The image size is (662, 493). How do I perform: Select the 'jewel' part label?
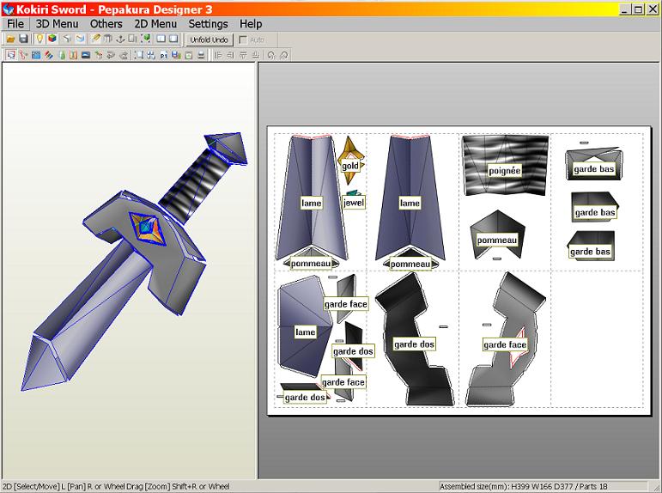pos(354,203)
